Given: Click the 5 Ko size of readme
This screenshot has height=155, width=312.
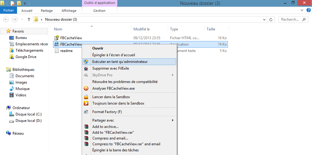Looking at the screenshot, I should 223,51.
